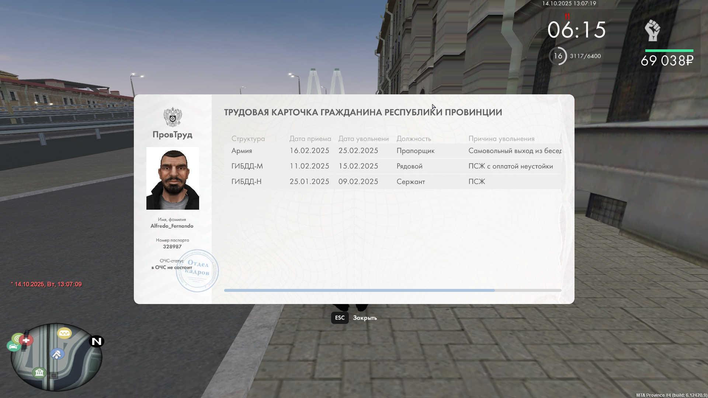Click the Закрыть label
The width and height of the screenshot is (708, 398).
(365, 318)
